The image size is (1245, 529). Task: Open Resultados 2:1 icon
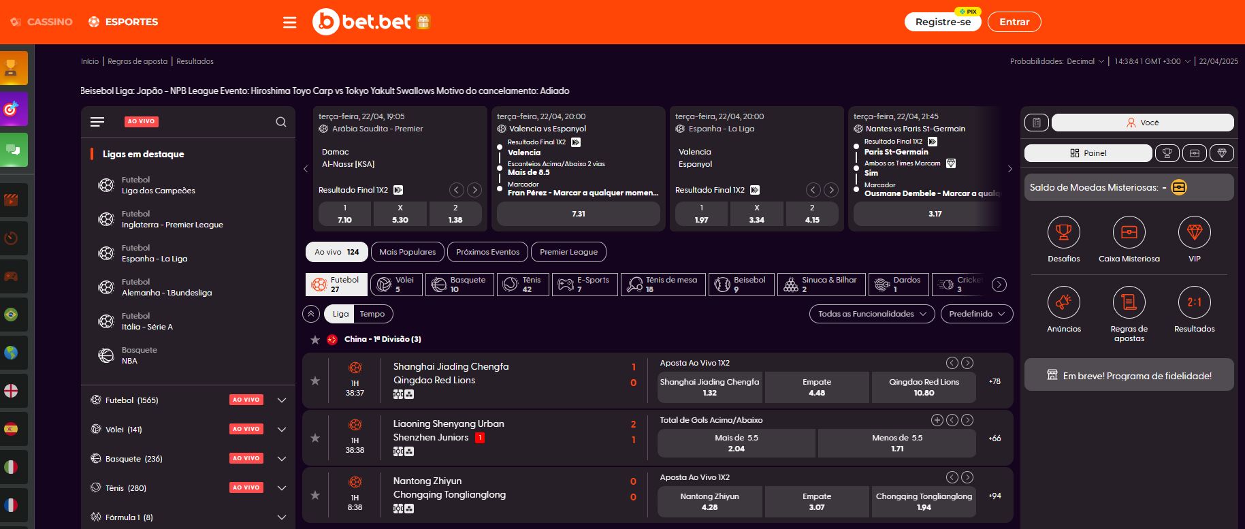click(1195, 302)
